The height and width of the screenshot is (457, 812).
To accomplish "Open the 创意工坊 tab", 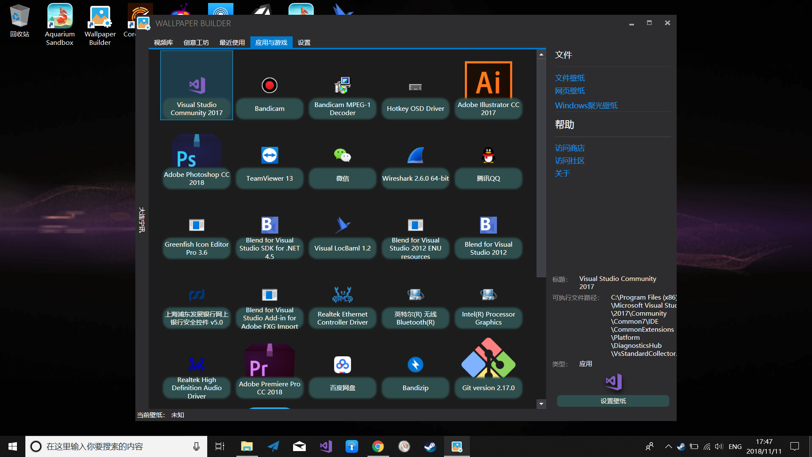I will [196, 42].
